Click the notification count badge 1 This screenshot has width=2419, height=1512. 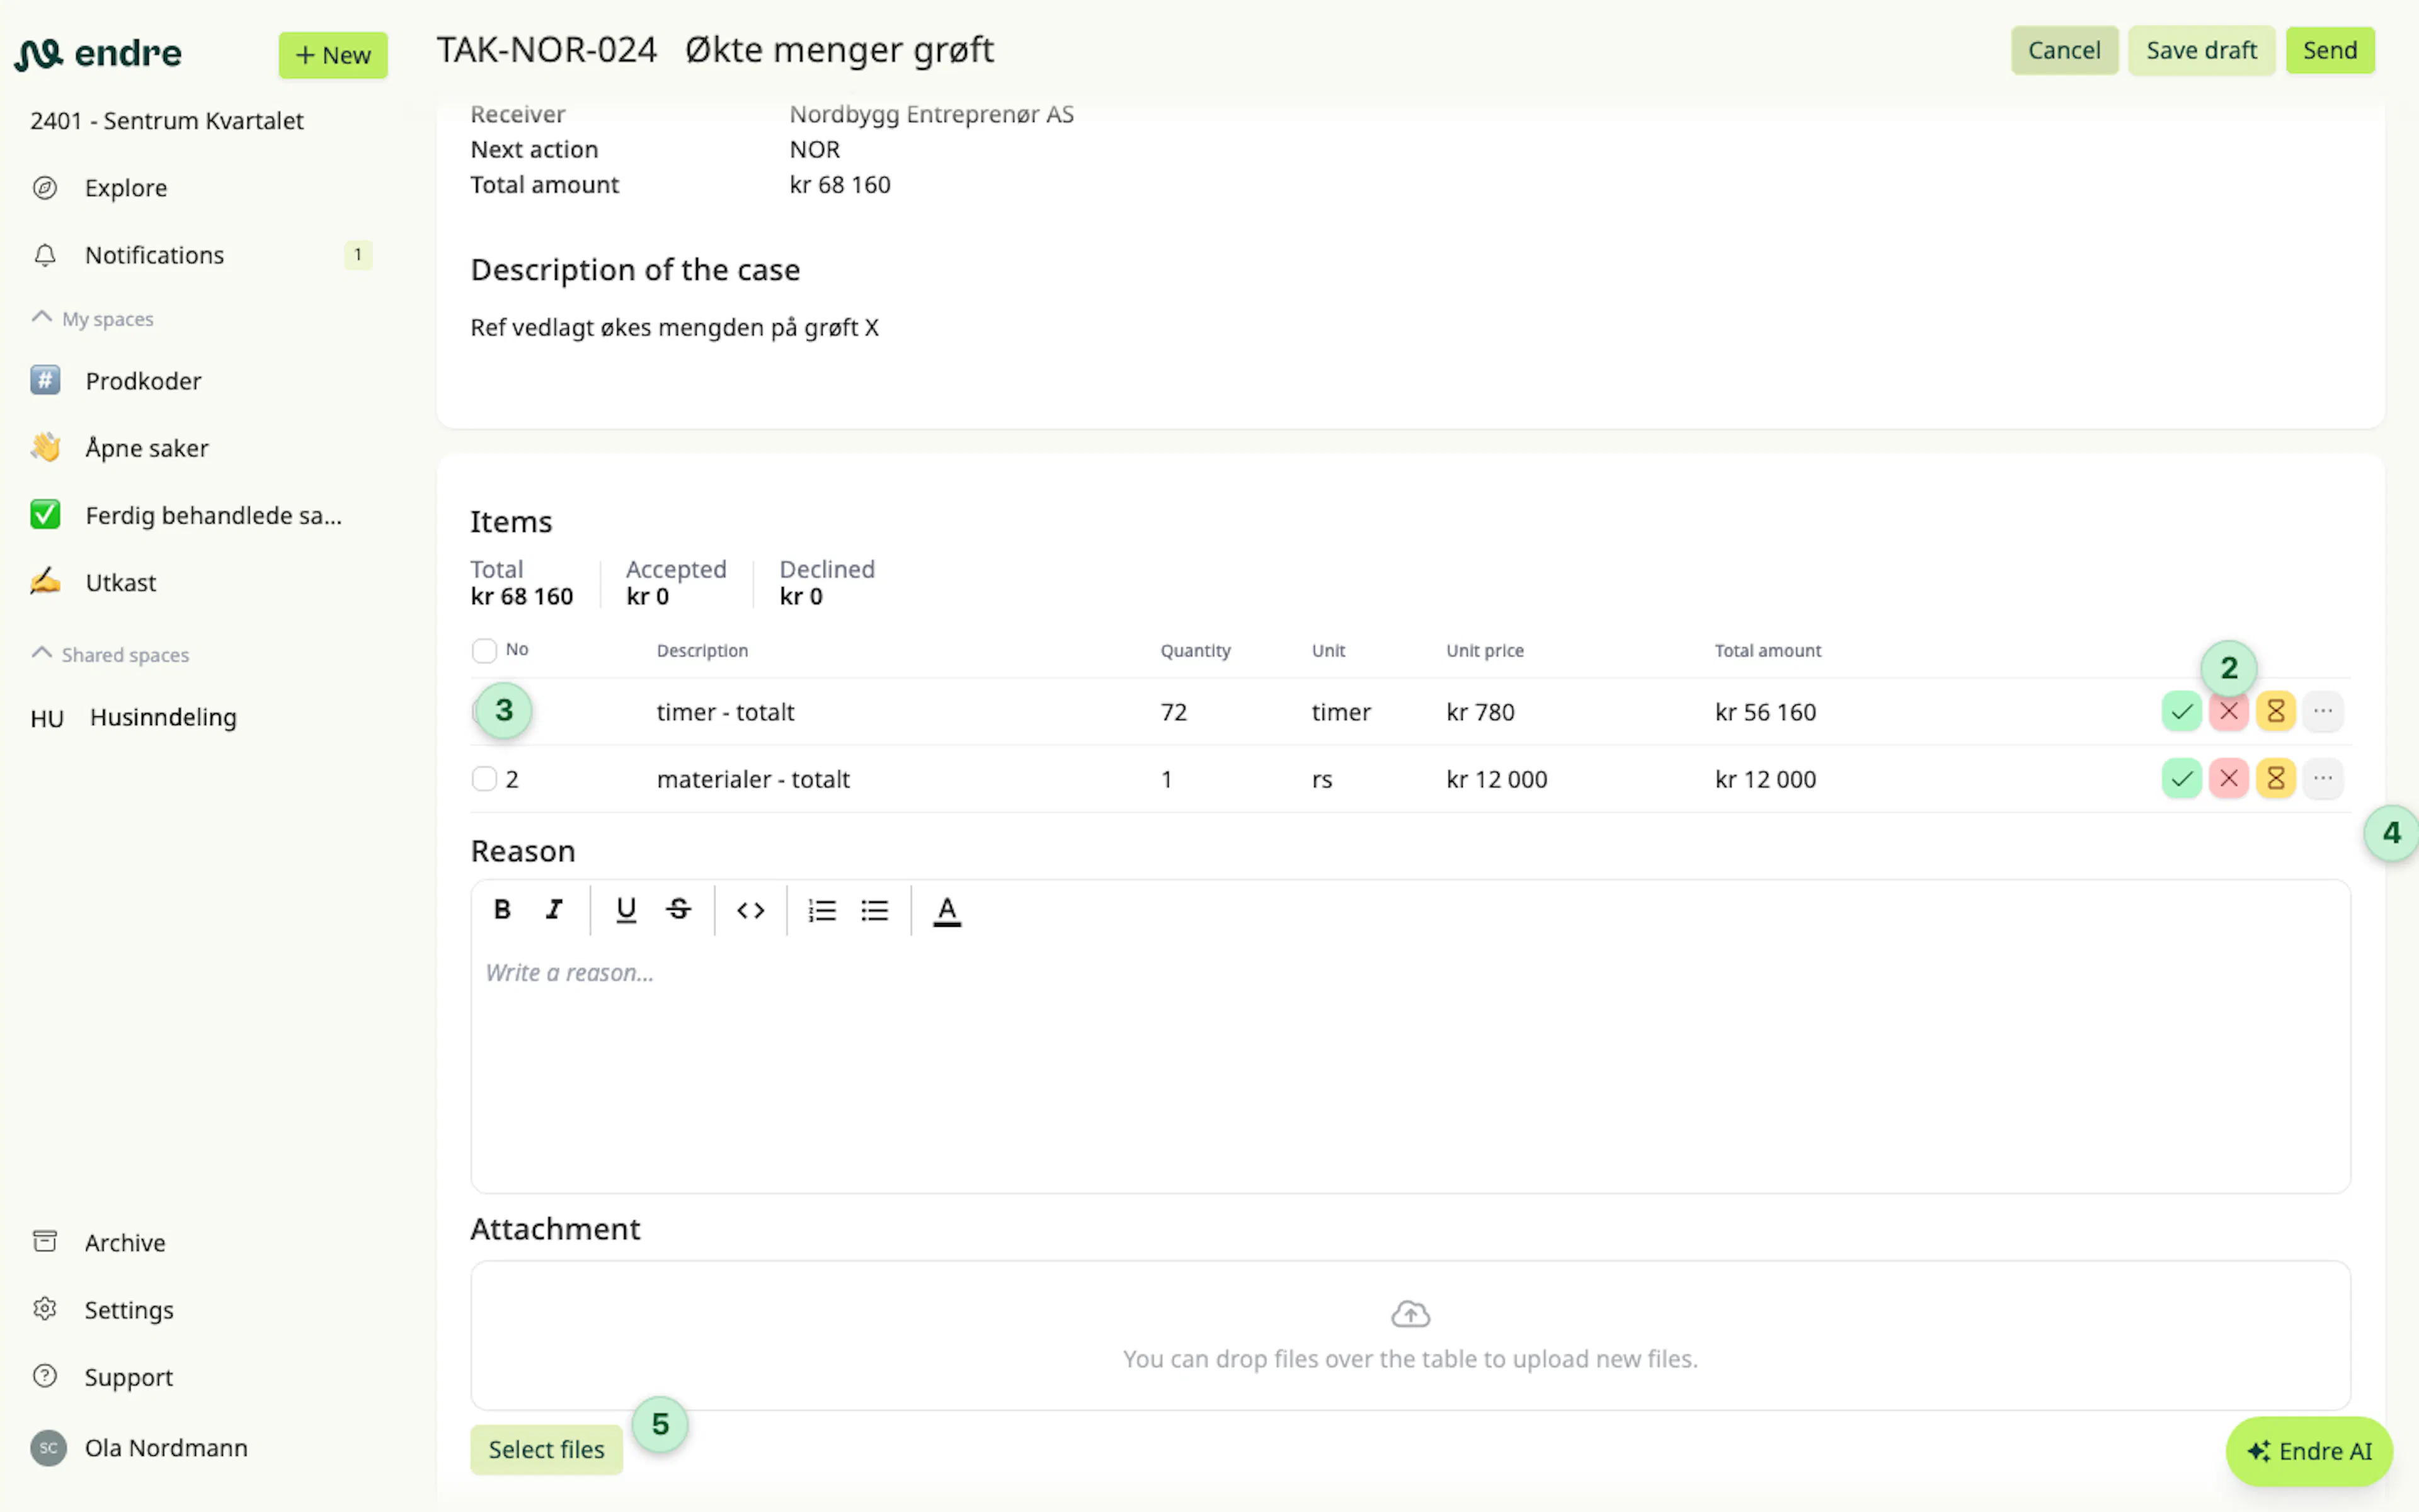(x=358, y=255)
